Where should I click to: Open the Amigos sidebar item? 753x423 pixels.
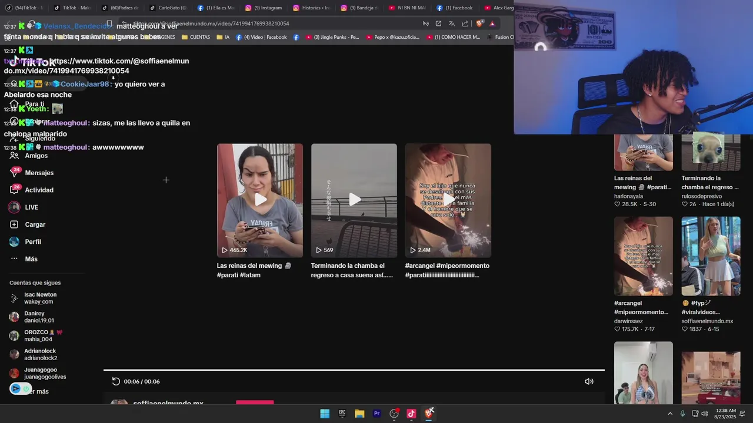pos(28,156)
